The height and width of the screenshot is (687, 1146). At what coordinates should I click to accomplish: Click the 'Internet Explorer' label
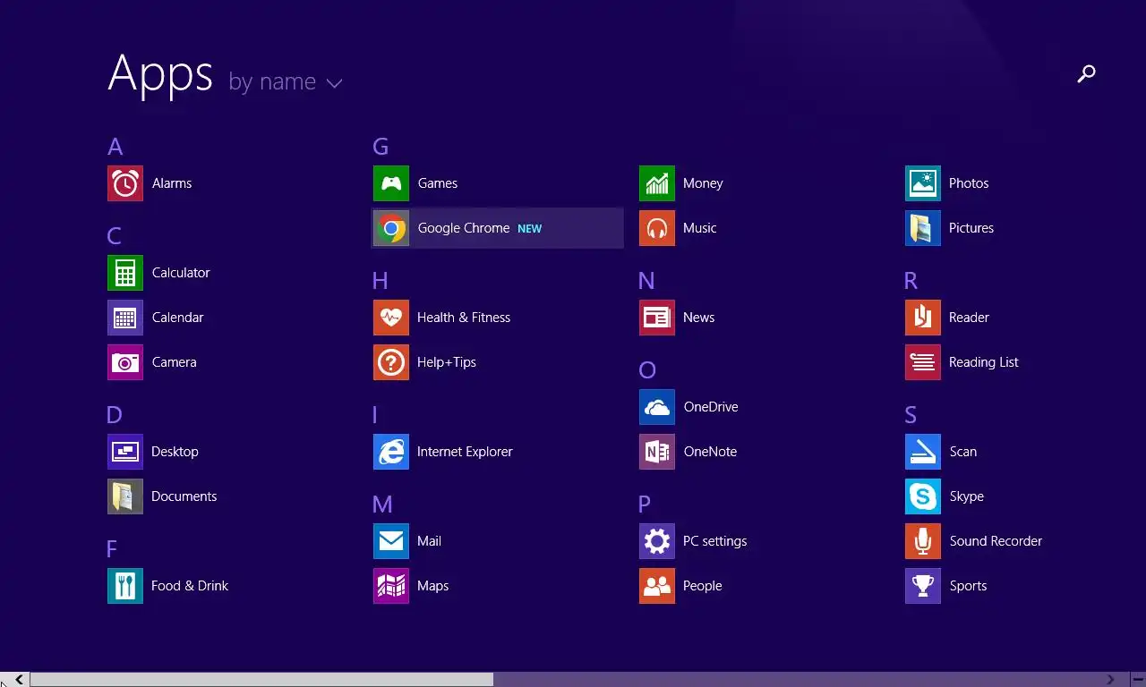465,452
